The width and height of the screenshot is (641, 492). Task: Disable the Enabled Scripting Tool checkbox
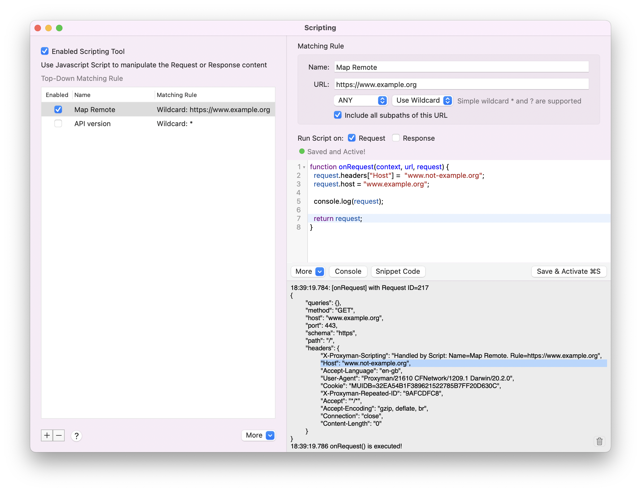point(44,51)
